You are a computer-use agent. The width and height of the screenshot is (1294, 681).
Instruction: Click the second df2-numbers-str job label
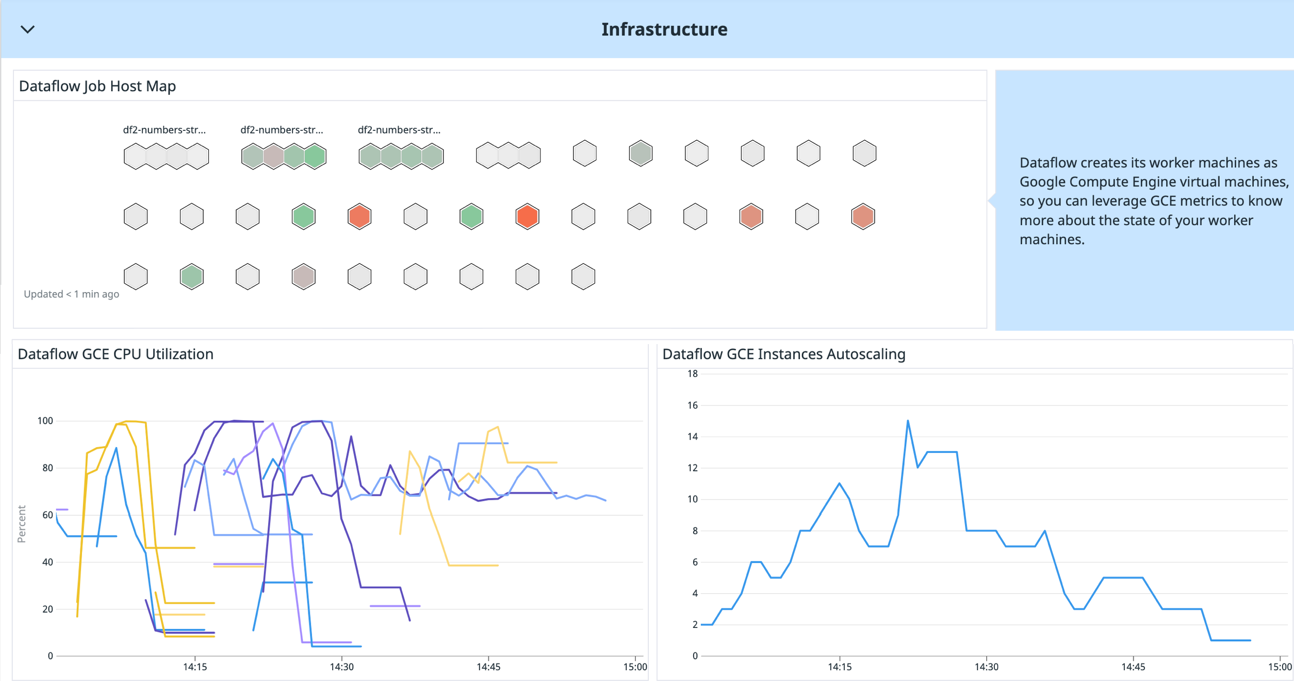pyautogui.click(x=282, y=130)
